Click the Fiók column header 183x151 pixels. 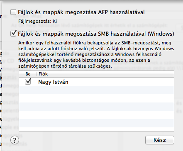click(105, 74)
